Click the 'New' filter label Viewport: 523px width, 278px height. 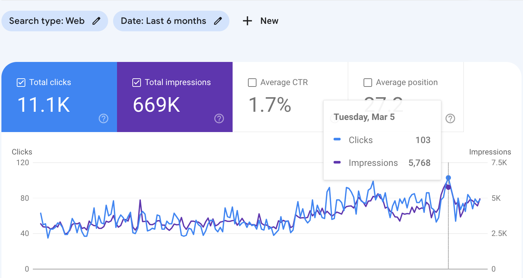coord(269,21)
